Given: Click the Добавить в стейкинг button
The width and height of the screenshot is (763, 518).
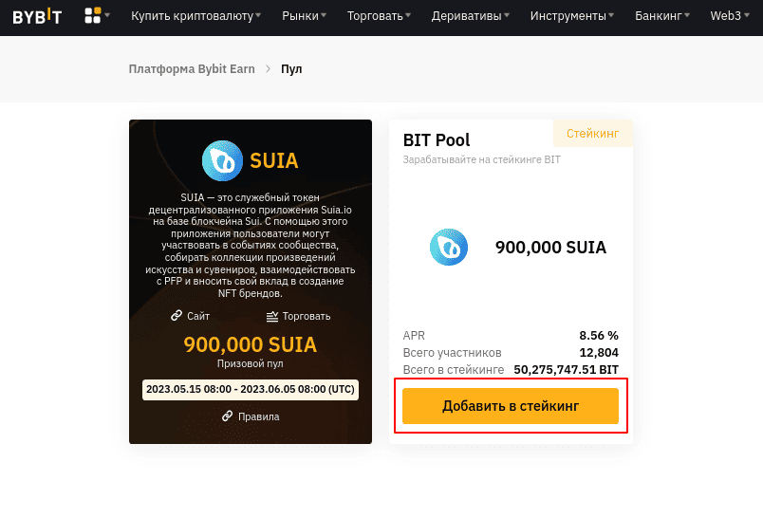Looking at the screenshot, I should point(511,406).
